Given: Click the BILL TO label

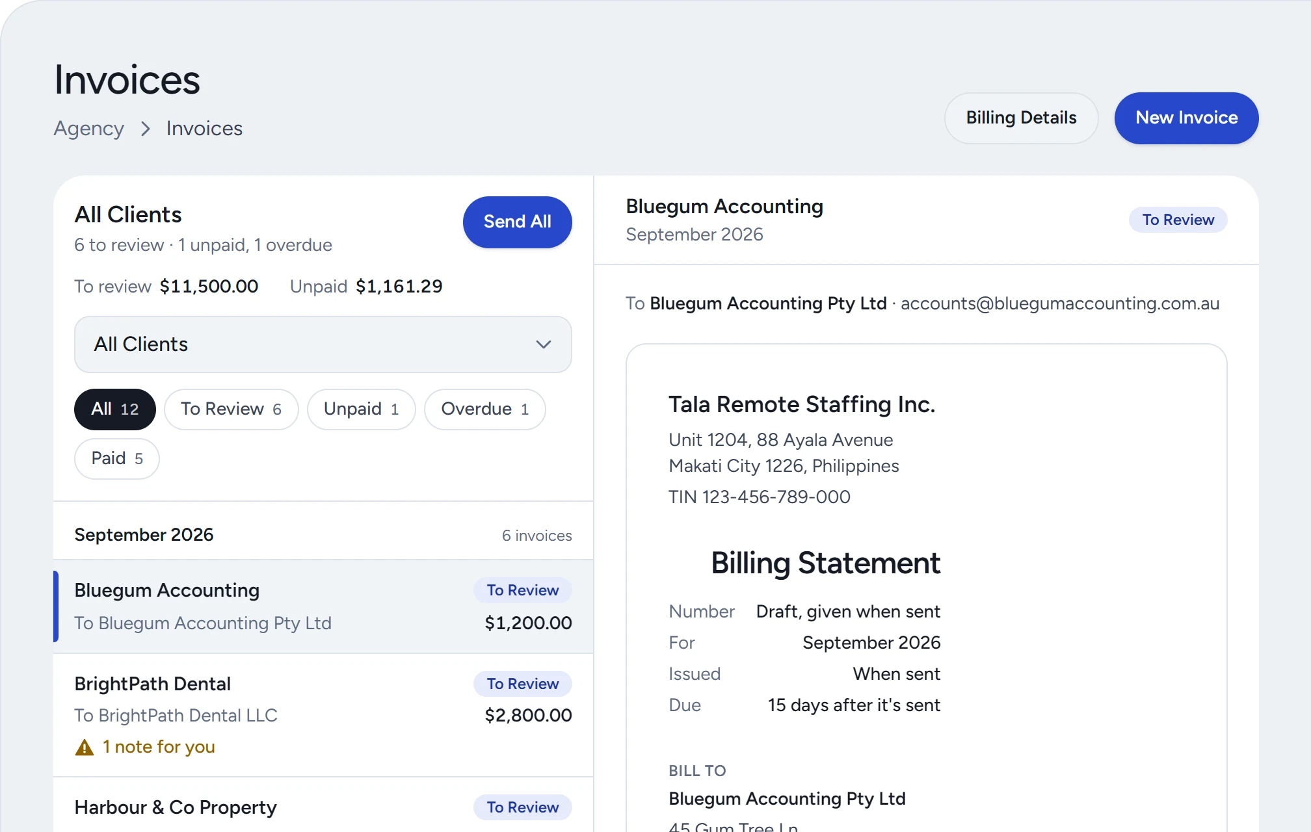Looking at the screenshot, I should coord(698,771).
